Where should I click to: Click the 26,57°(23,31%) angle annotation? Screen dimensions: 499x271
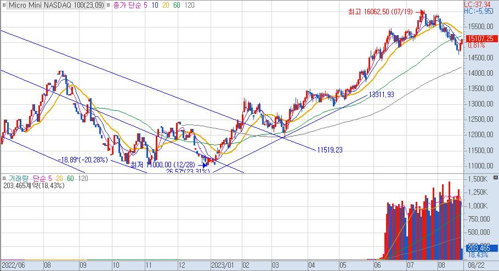click(x=188, y=171)
